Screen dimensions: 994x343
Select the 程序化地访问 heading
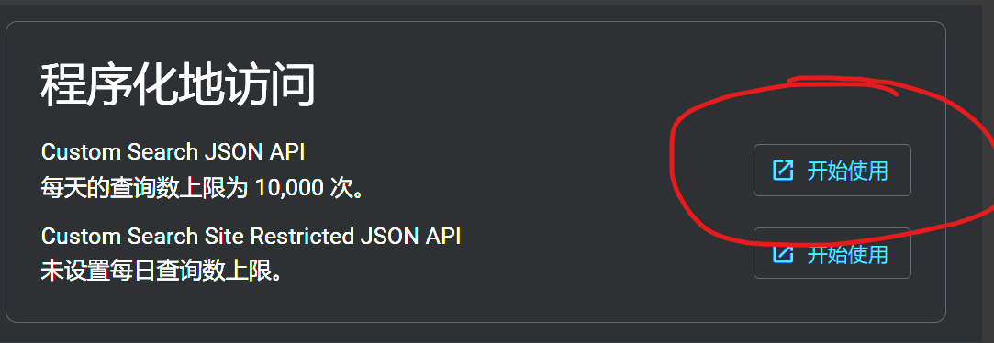(177, 85)
